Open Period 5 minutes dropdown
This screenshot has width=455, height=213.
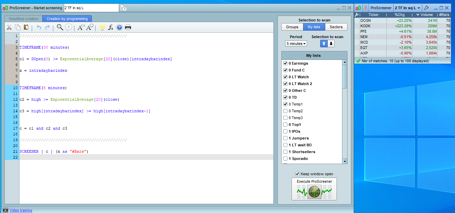coord(296,44)
